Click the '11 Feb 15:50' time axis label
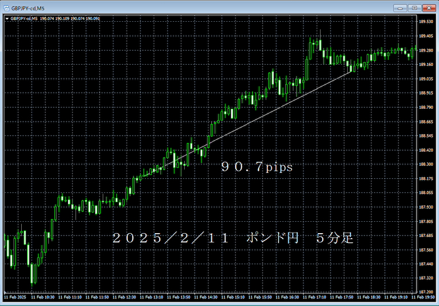439x306 pixels. [260, 297]
